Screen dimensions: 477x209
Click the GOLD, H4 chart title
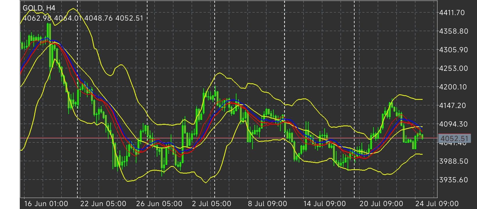coord(39,8)
